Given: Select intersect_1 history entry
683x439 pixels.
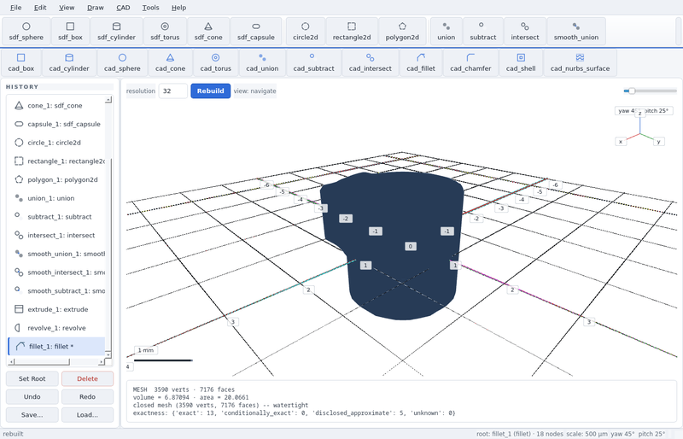Looking at the screenshot, I should pos(56,235).
